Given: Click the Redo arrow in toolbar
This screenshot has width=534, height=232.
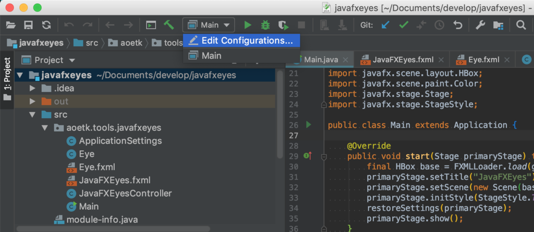Looking at the screenshot, I should [x=88, y=25].
